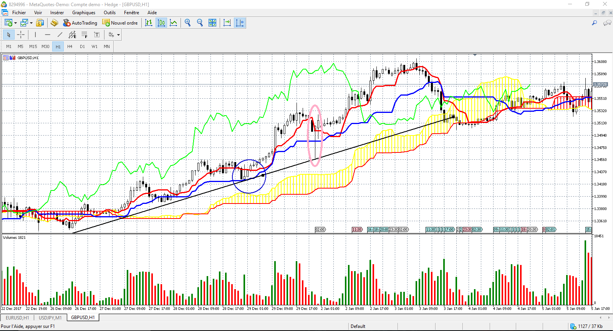
Task: Expand the arrows objects dropdown
Action: coord(119,35)
